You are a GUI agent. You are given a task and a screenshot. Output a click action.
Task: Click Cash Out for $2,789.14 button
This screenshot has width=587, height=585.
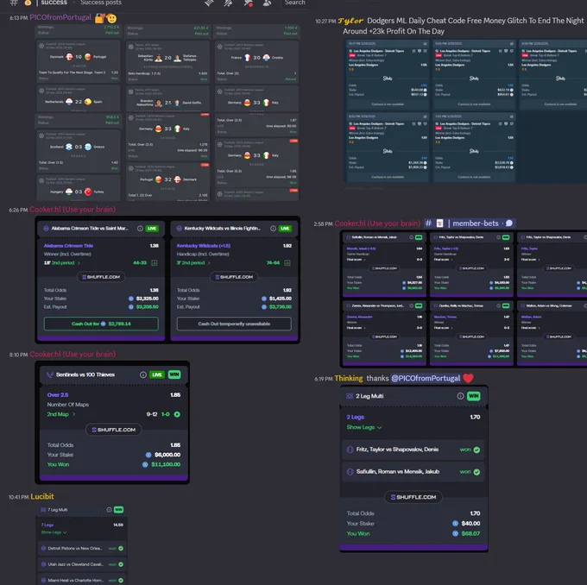(101, 324)
